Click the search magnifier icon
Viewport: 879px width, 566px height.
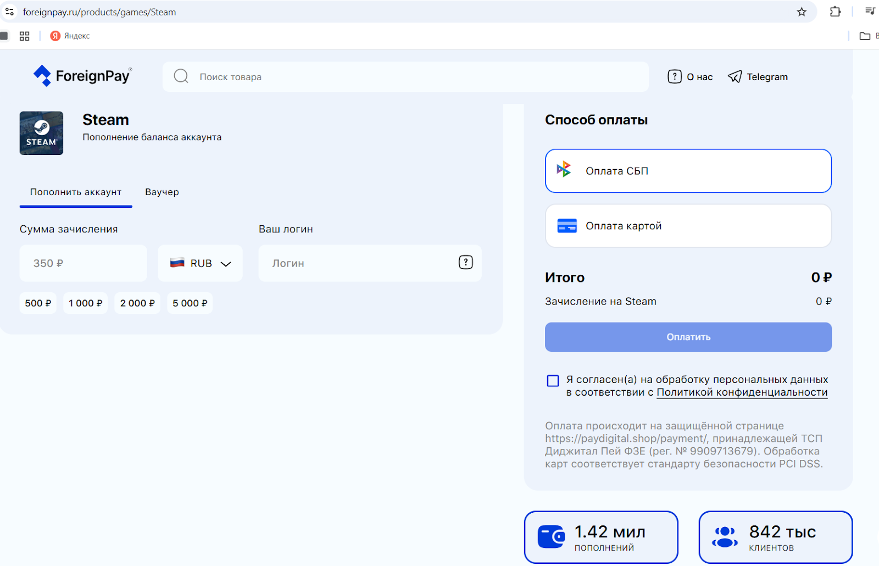click(x=181, y=76)
